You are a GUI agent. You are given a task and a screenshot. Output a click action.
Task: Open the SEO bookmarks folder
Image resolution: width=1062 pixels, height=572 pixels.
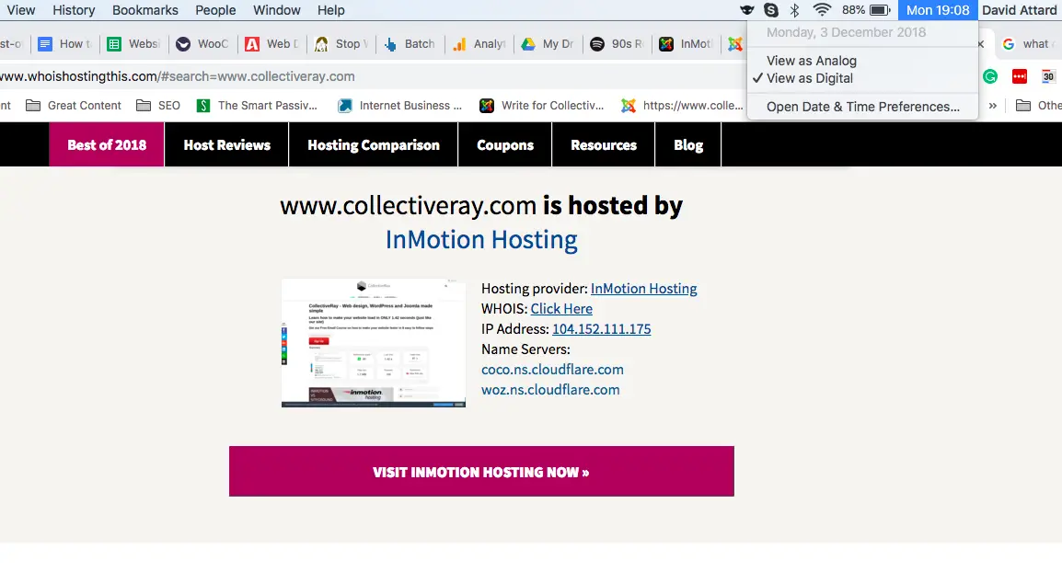click(158, 106)
